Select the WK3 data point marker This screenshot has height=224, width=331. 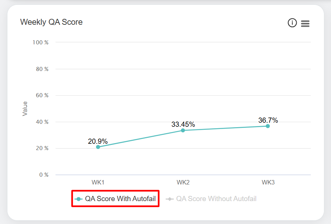click(x=268, y=126)
